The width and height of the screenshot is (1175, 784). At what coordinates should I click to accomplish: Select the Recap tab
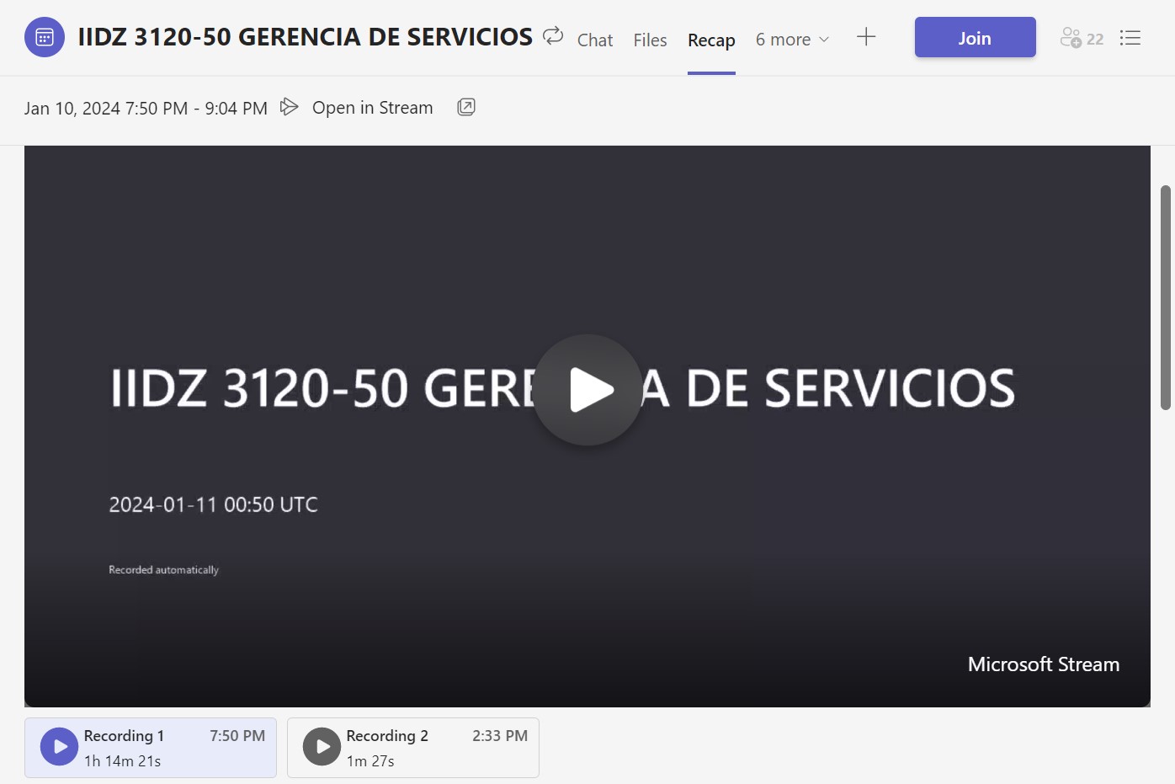[x=711, y=40]
